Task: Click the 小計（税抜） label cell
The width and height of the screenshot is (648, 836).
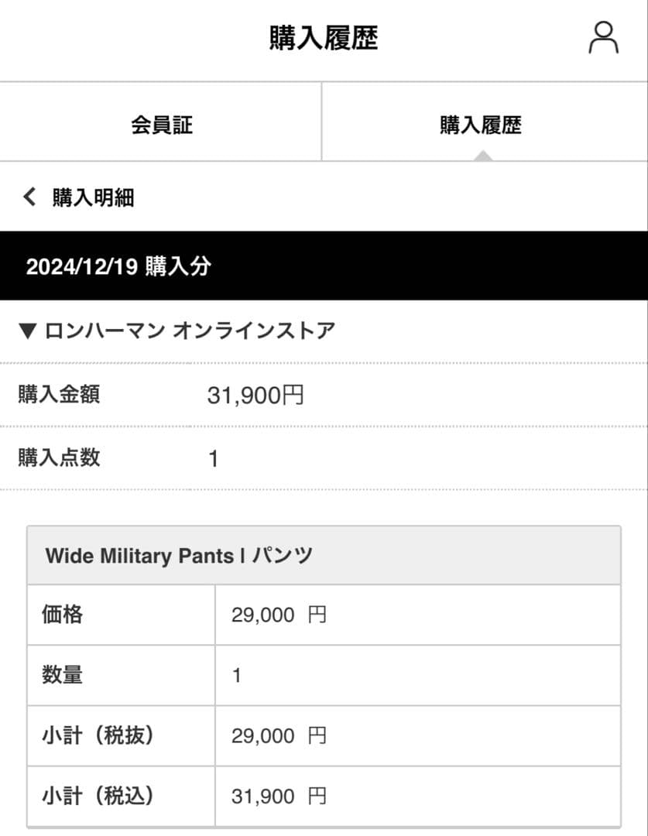Action: [x=98, y=735]
